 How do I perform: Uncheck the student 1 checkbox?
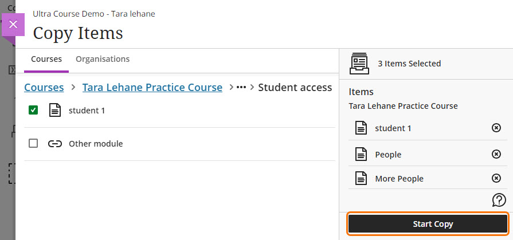pyautogui.click(x=33, y=110)
